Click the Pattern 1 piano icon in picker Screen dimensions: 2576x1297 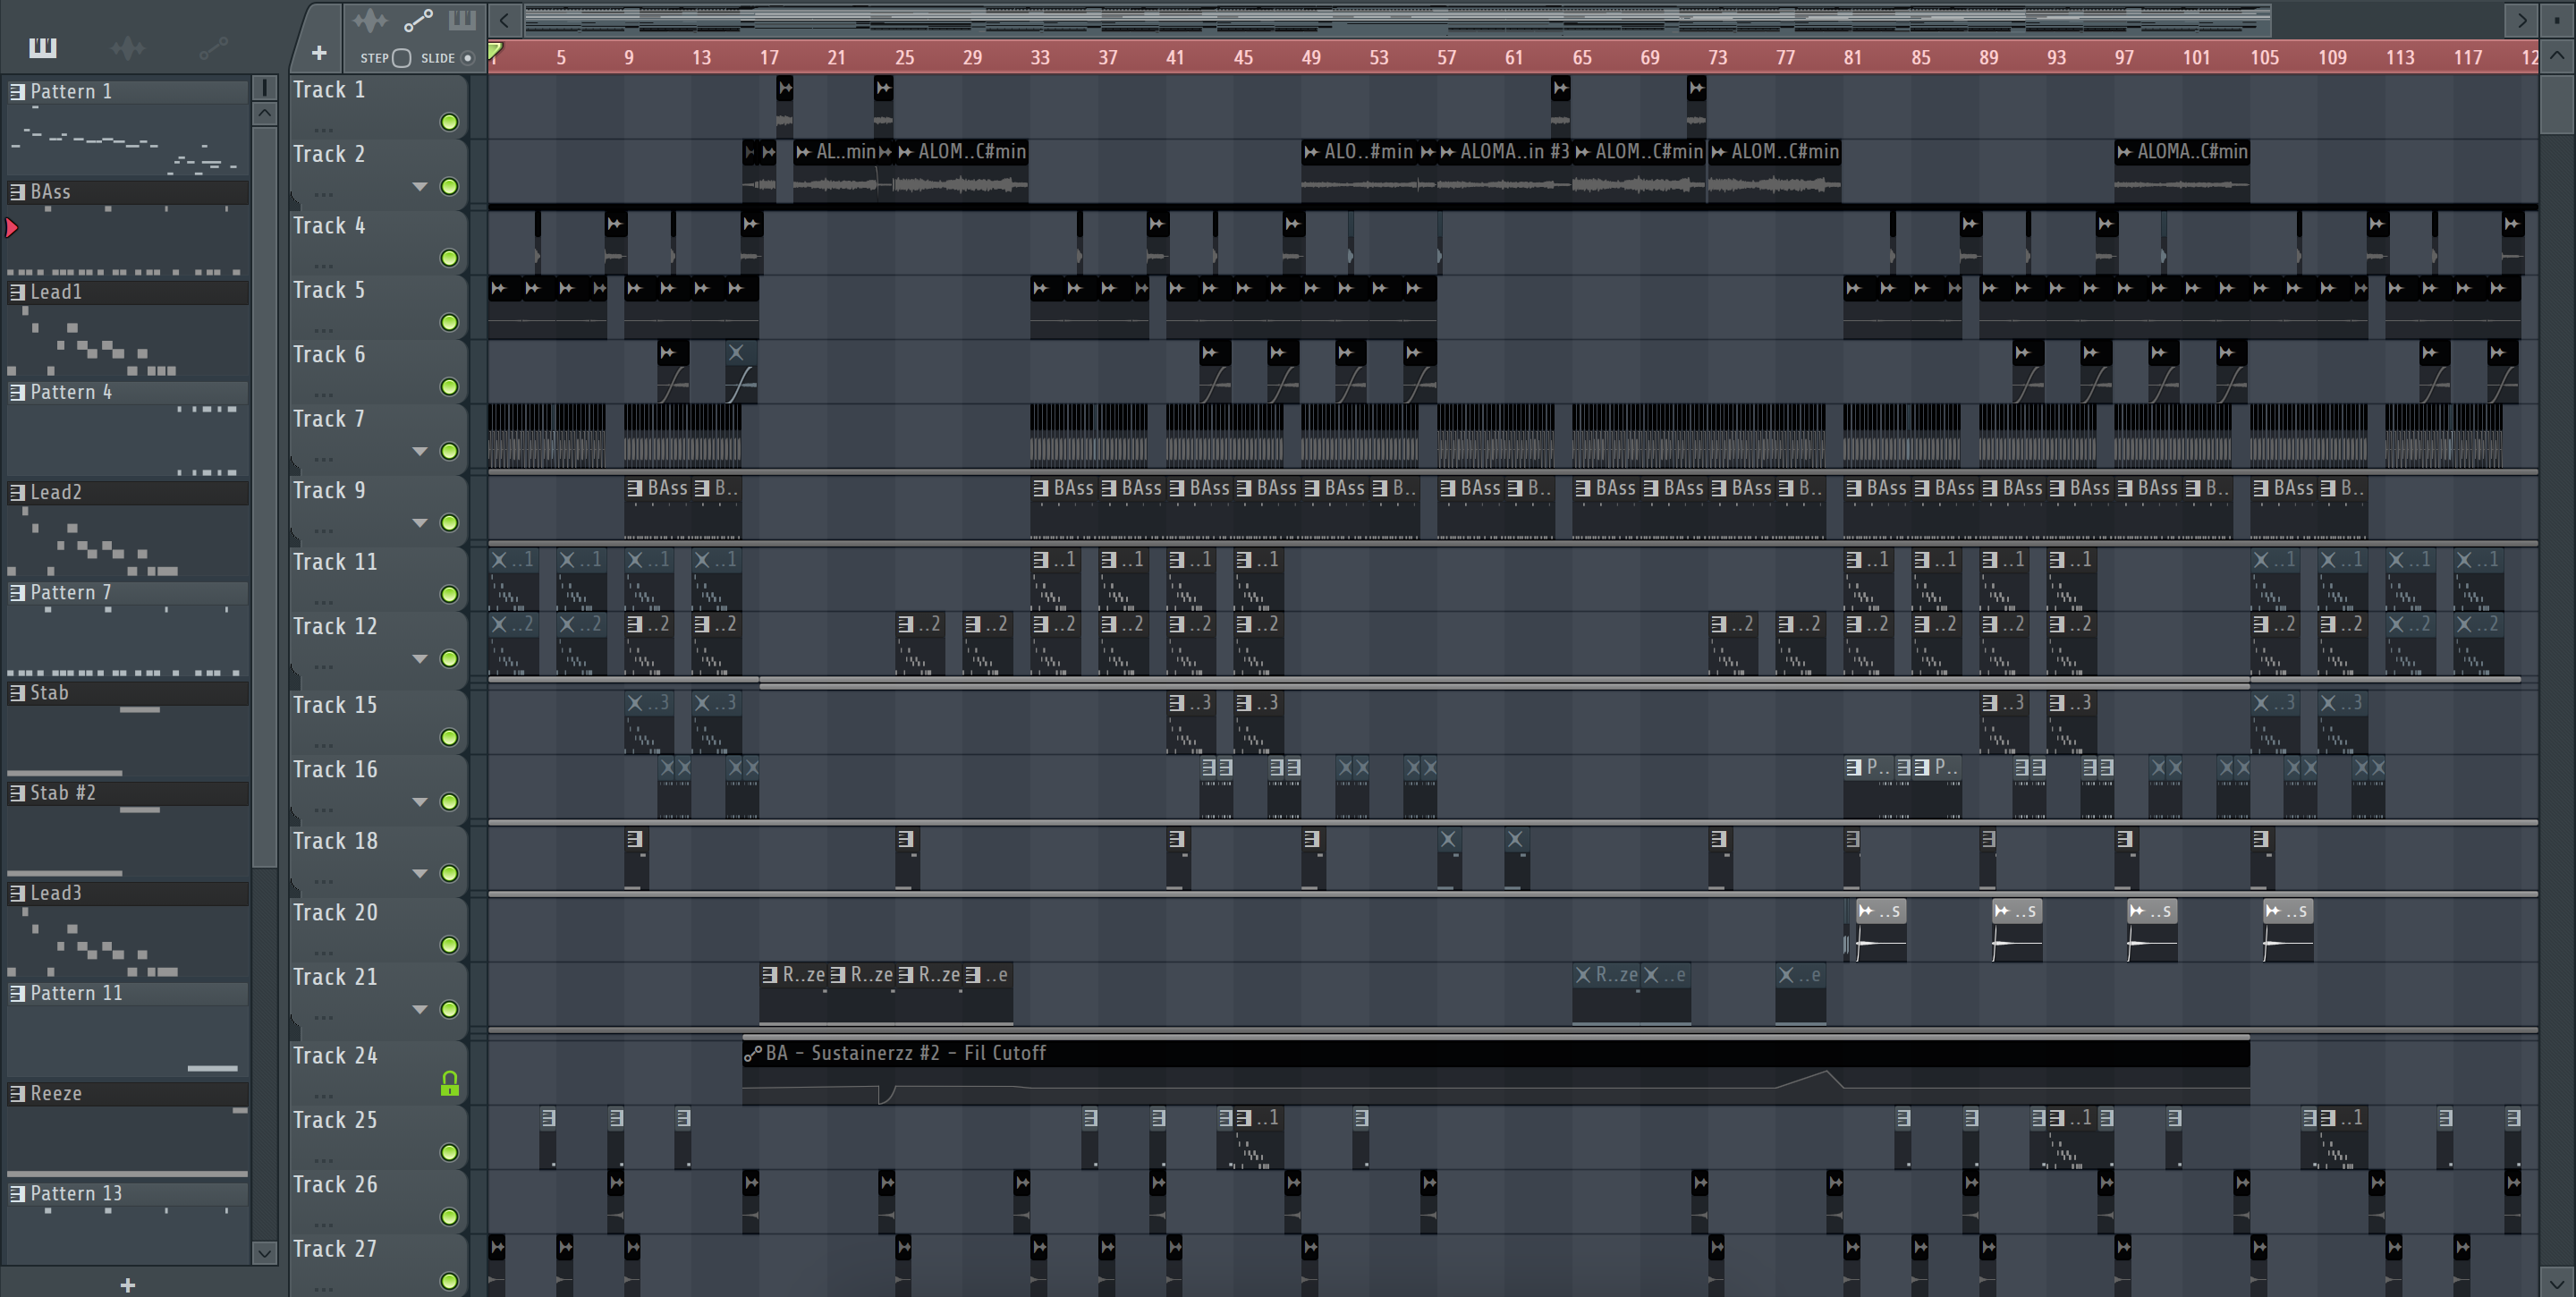pyautogui.click(x=17, y=92)
